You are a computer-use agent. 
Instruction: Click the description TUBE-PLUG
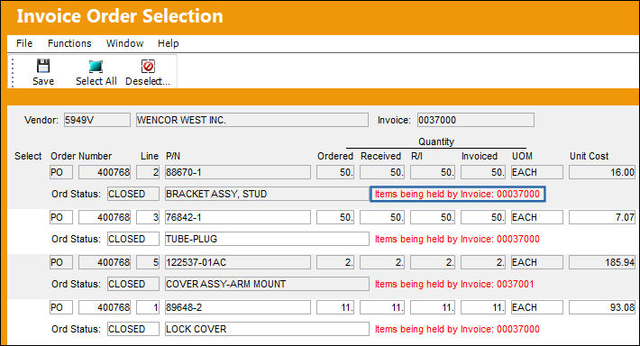pos(267,239)
